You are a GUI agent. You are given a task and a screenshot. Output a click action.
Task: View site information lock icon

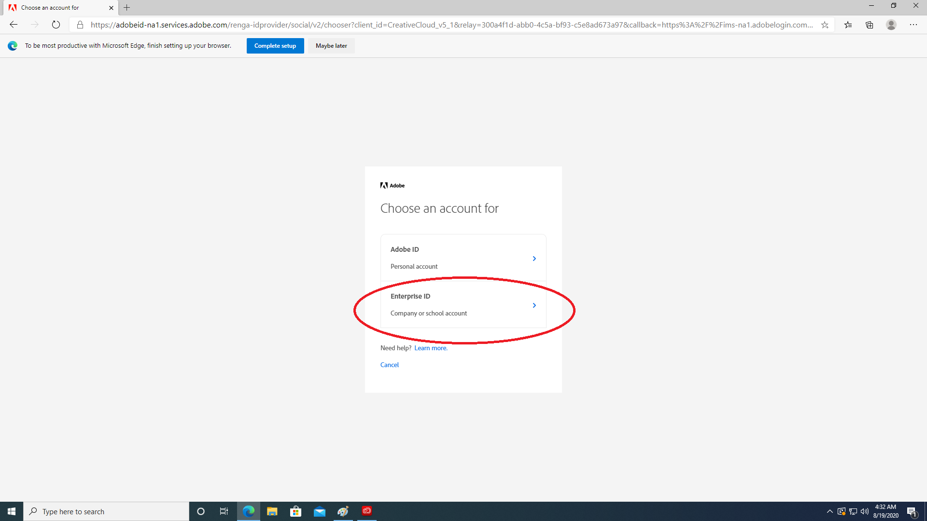[x=80, y=25]
